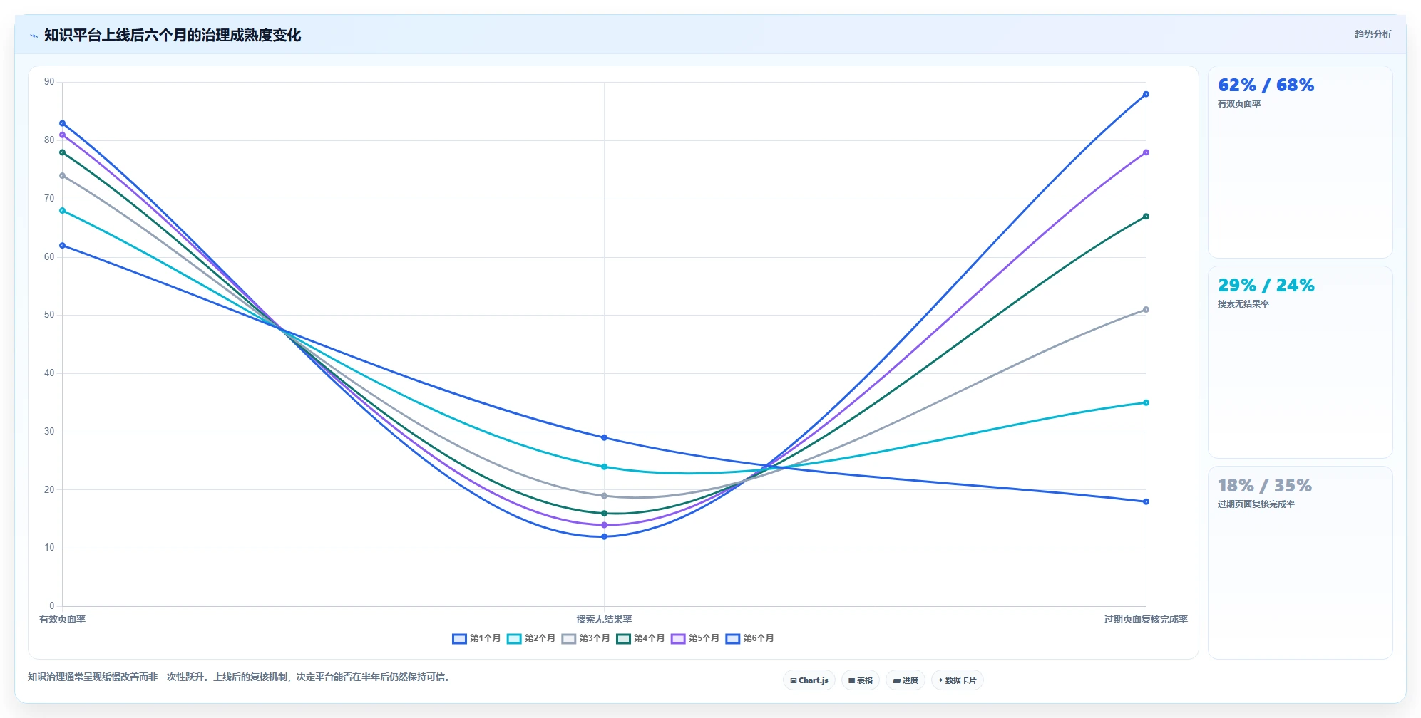Click the 第6个月 legend color box
The height and width of the screenshot is (718, 1421).
pyautogui.click(x=733, y=639)
